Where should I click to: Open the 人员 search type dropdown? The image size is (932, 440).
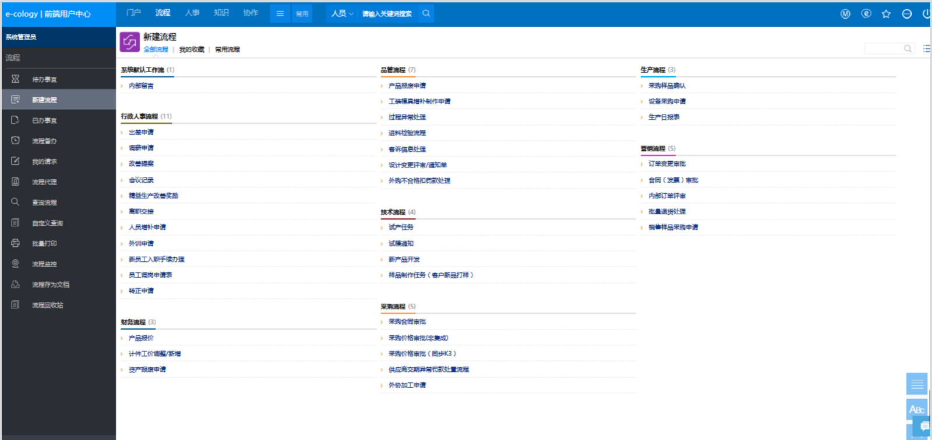click(x=343, y=13)
